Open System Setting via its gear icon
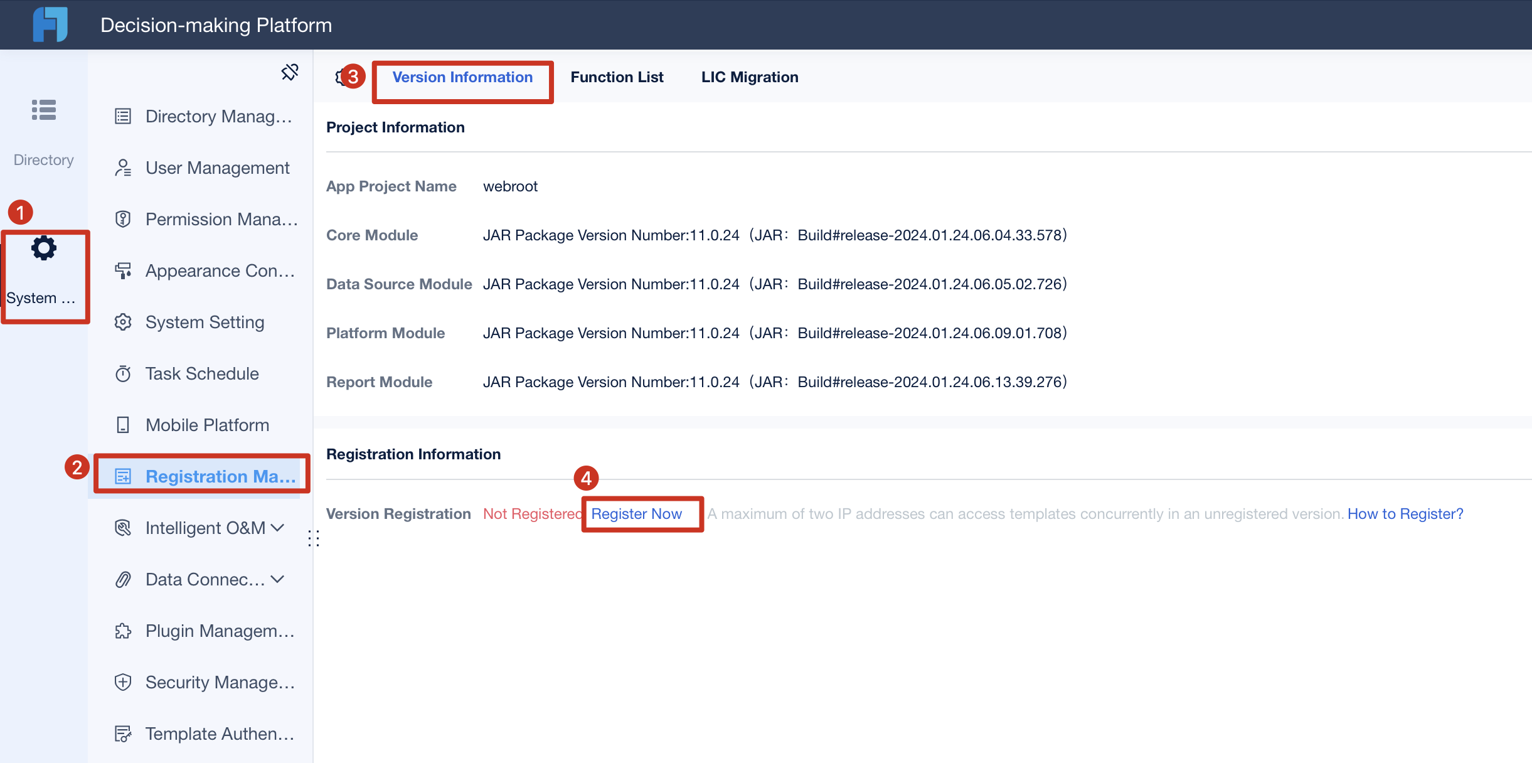 (x=123, y=322)
